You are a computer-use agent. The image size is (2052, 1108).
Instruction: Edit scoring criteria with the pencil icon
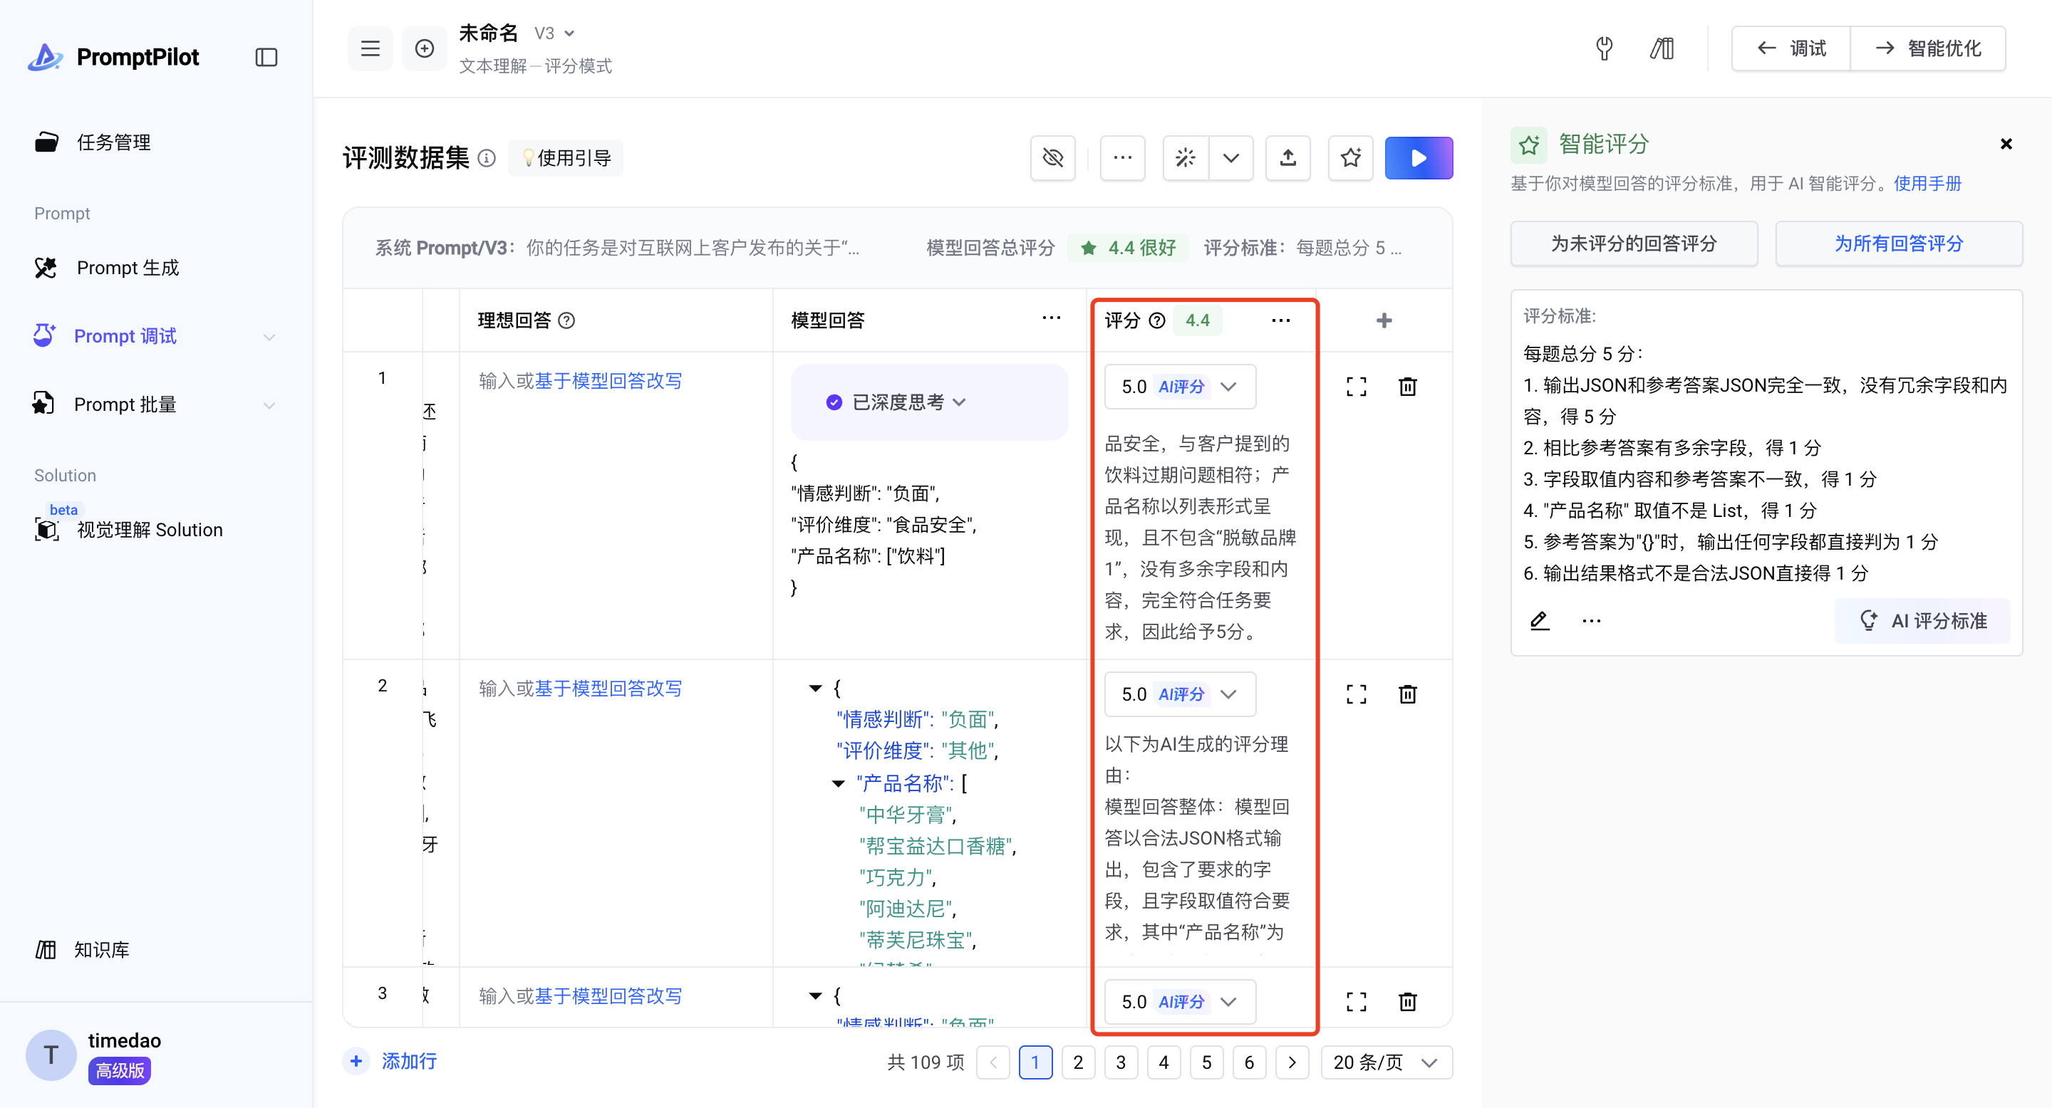[x=1539, y=621]
